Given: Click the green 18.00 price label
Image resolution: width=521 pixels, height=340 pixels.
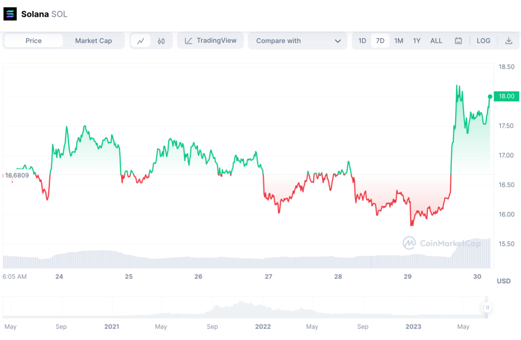Looking at the screenshot, I should coord(506,96).
